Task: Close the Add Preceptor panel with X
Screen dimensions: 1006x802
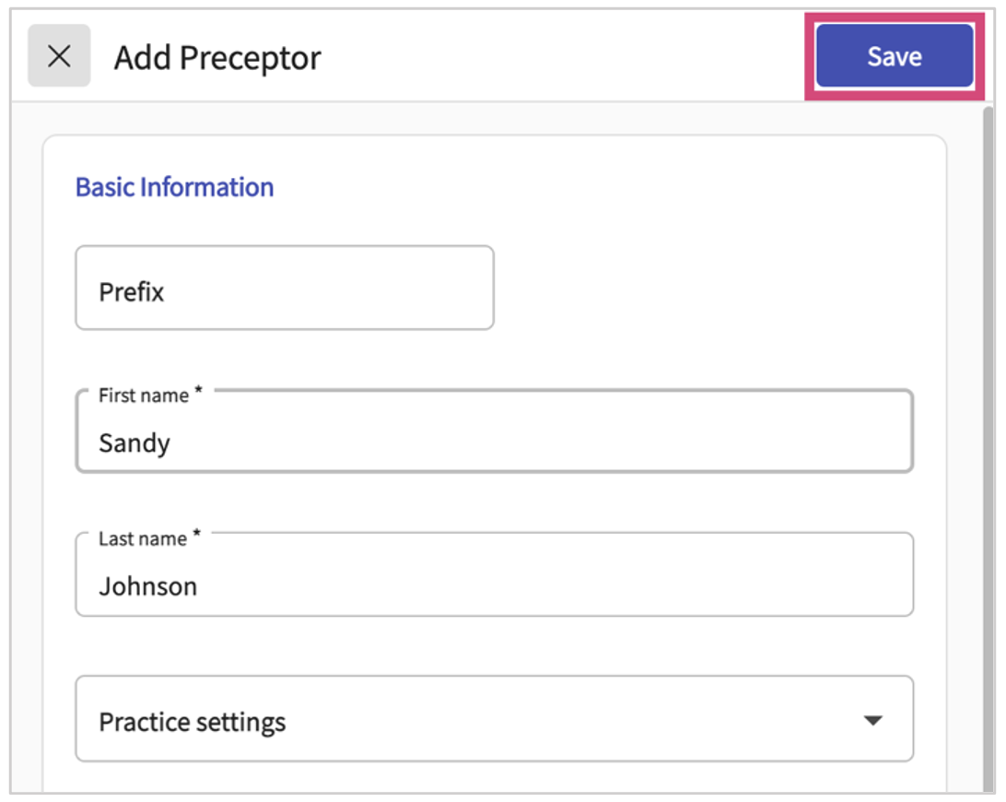Action: [59, 56]
